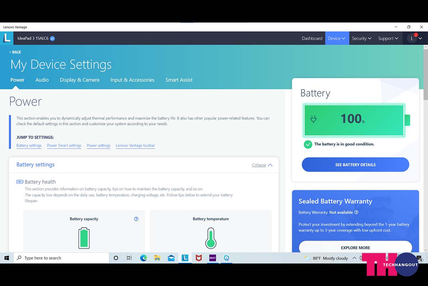Switch to the Audio tab
This screenshot has height=286, width=428.
click(42, 80)
